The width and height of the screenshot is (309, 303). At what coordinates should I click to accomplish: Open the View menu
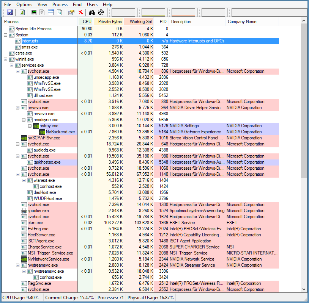[43, 4]
